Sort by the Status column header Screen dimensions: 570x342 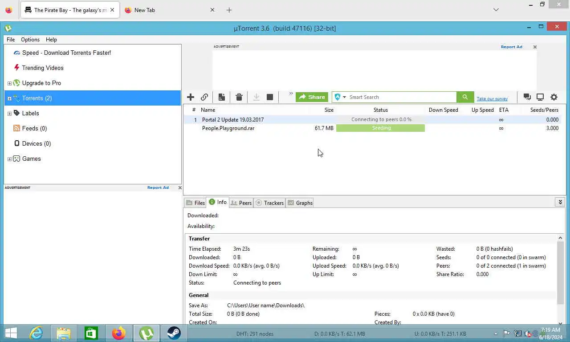[x=380, y=110]
